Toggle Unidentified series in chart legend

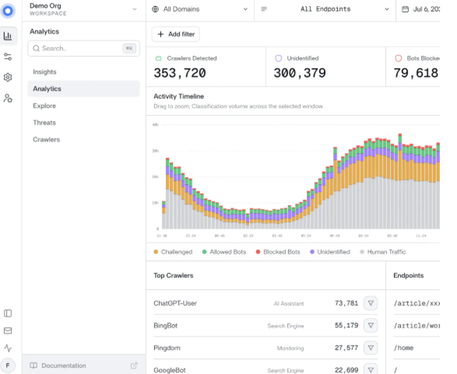(x=329, y=252)
